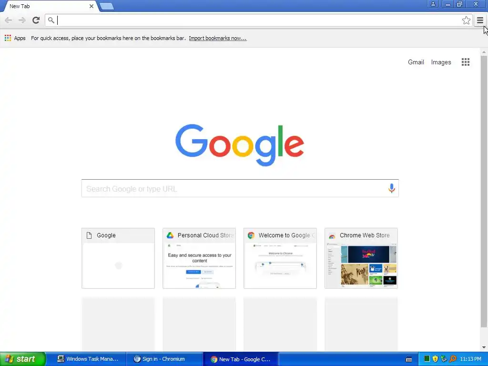Click Import bookmarks now link
Viewport: 488px width, 366px height.
tap(217, 38)
